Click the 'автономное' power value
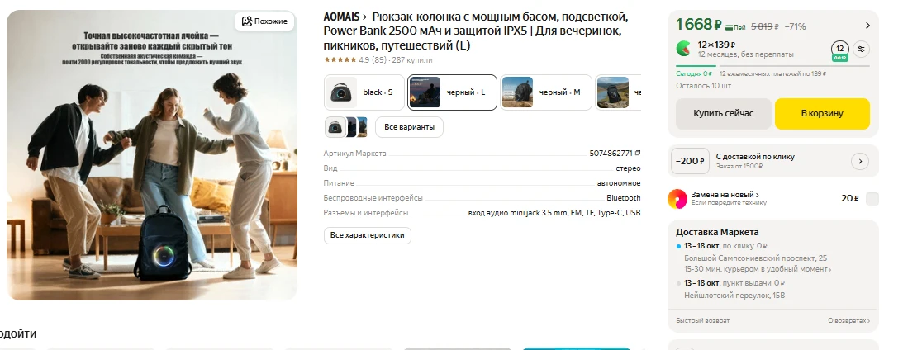This screenshot has height=350, width=903. (619, 183)
